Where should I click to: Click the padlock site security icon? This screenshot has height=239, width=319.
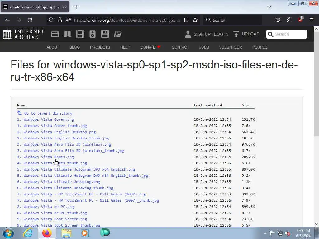[x=60, y=20]
